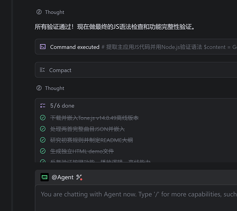
Task: Expand the Compact section
Action: pyautogui.click(x=136, y=70)
